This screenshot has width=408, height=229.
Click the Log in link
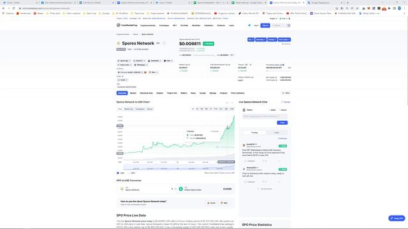pos(256,25)
